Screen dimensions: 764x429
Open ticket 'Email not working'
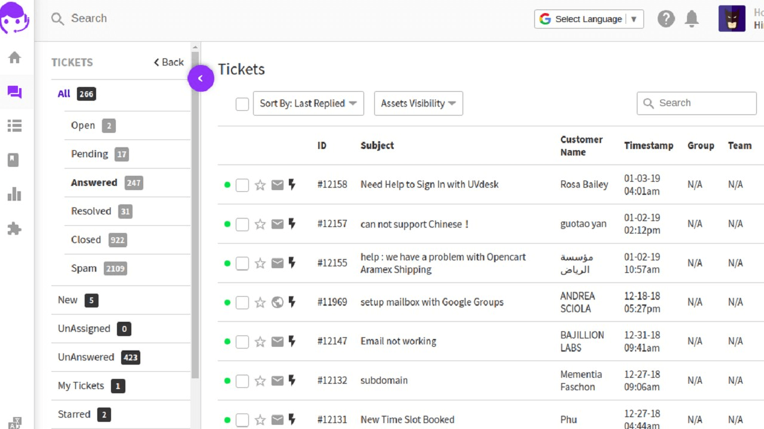[x=398, y=341]
